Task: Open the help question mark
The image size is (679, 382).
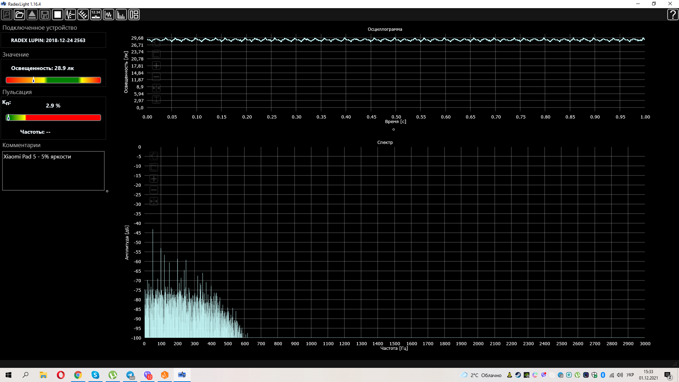Action: 672,15
